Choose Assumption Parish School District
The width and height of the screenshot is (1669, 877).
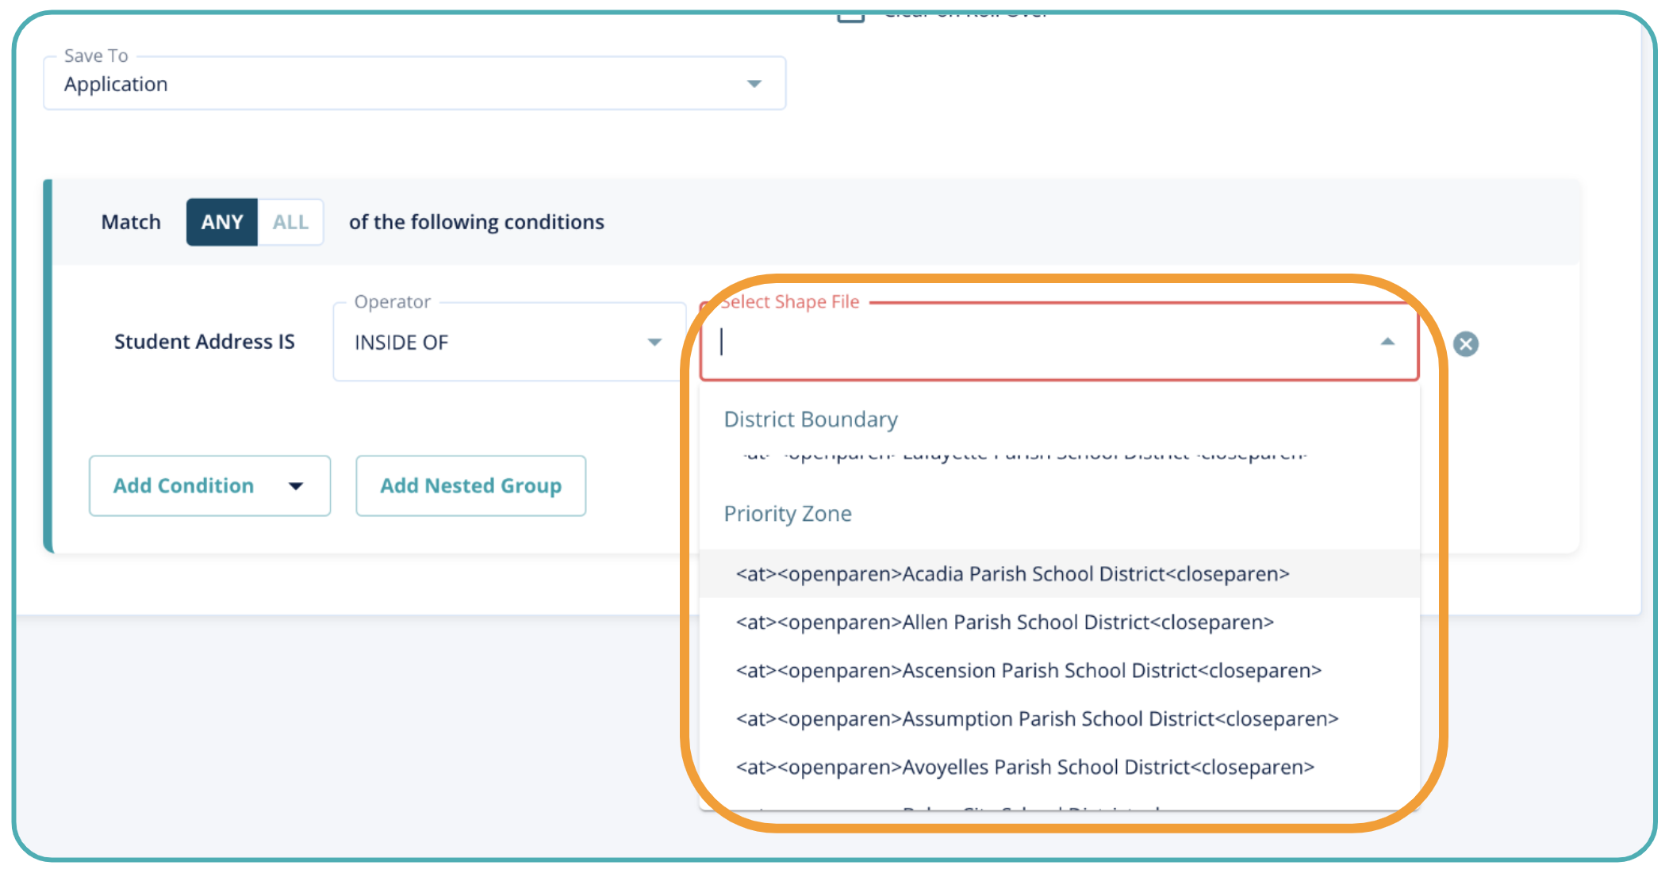pos(1037,719)
